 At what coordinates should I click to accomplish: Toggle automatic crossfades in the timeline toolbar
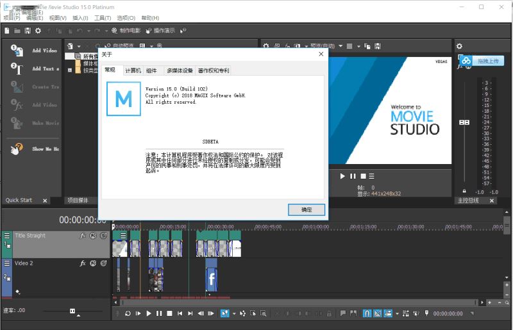(378, 313)
